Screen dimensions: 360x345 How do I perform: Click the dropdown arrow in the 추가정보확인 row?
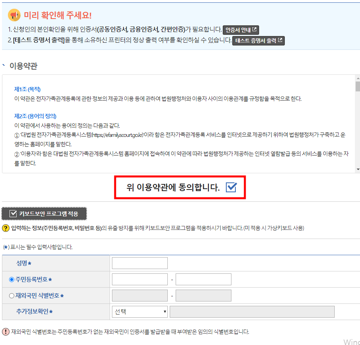coord(165,312)
